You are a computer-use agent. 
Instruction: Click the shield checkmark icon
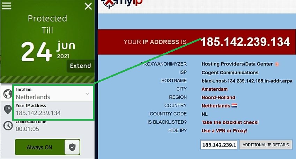(x=72, y=147)
